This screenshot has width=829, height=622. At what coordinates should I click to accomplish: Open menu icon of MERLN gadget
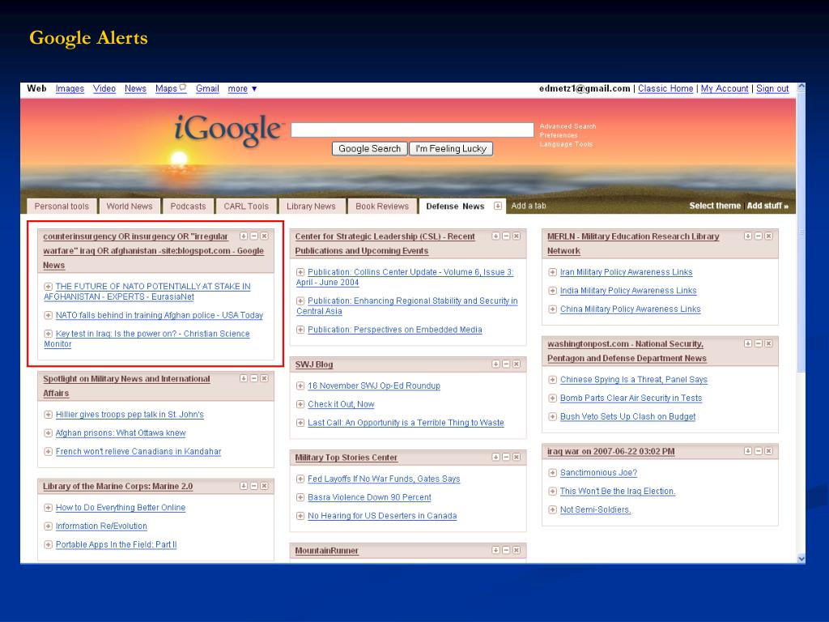747,236
